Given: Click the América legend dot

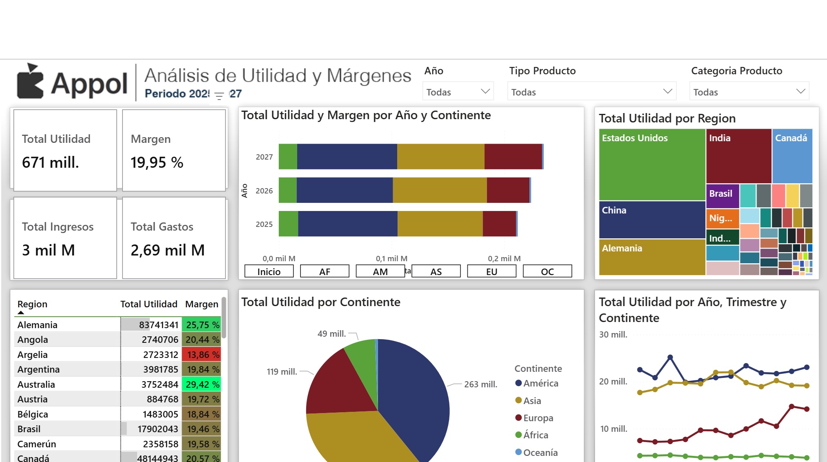Looking at the screenshot, I should coord(518,383).
